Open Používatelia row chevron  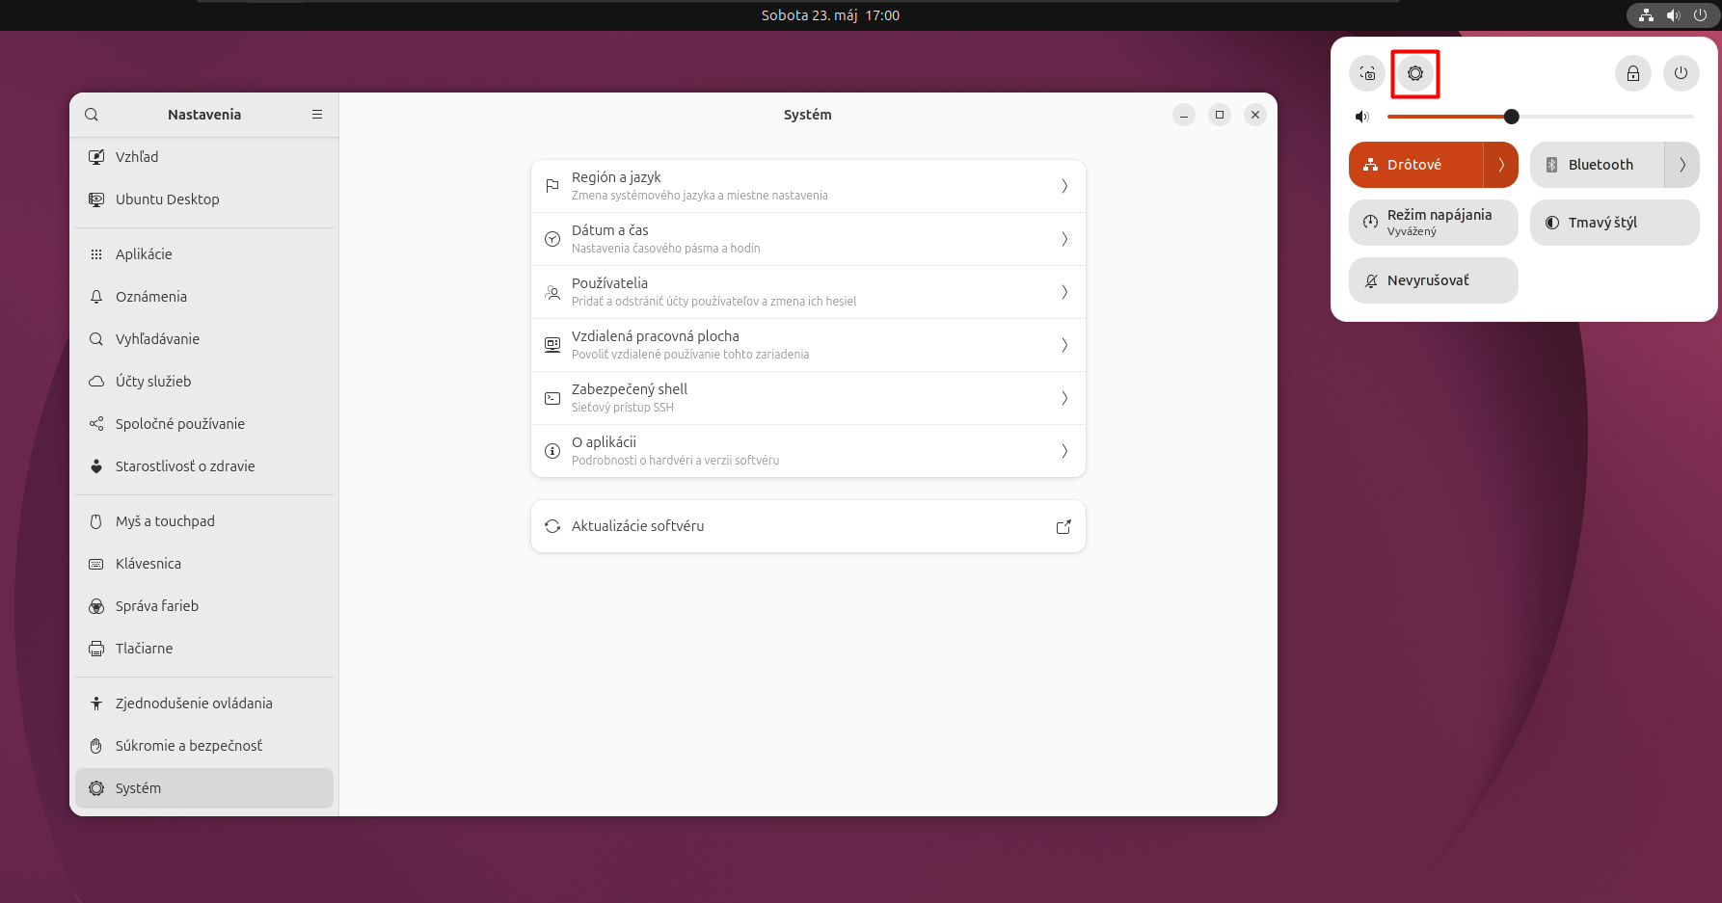click(1064, 292)
